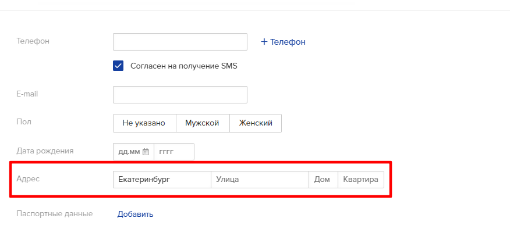The width and height of the screenshot is (510, 229).
Task: Click Добавить link for passport data
Action: (135, 214)
